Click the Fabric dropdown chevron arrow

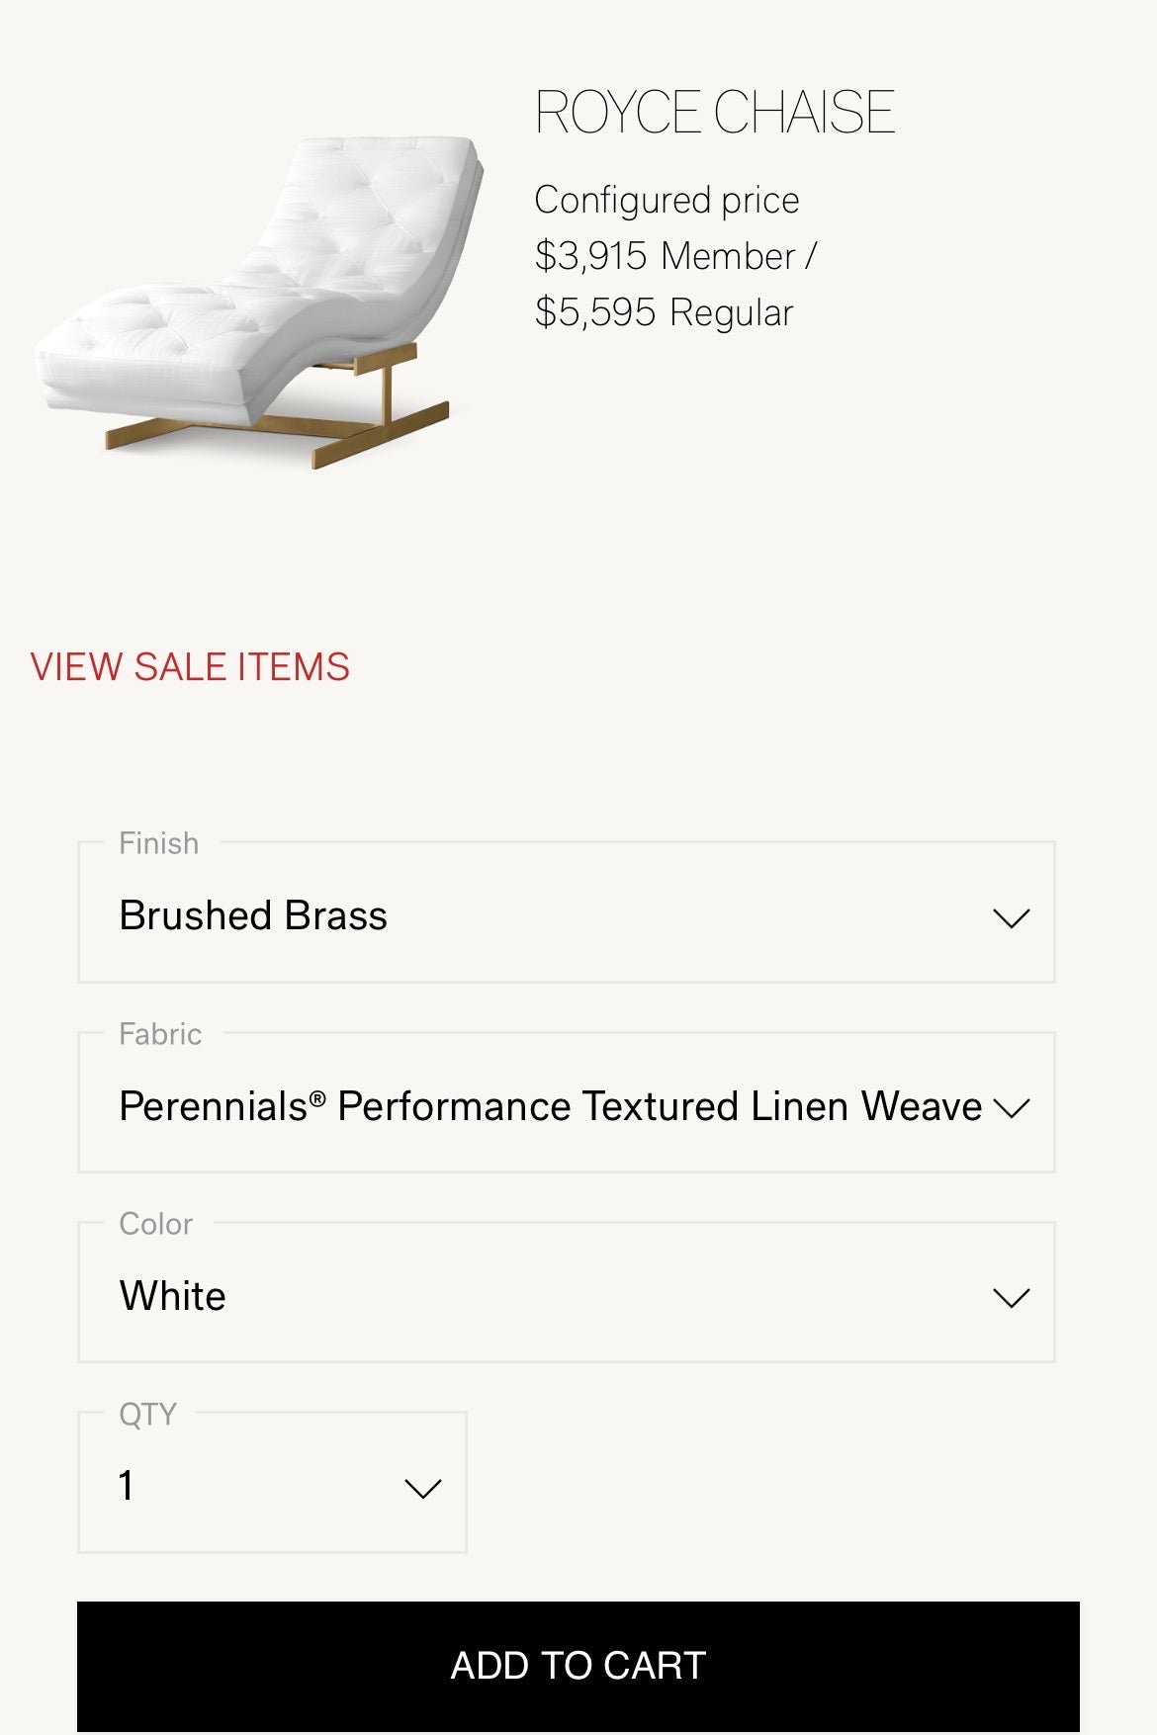1011,1108
